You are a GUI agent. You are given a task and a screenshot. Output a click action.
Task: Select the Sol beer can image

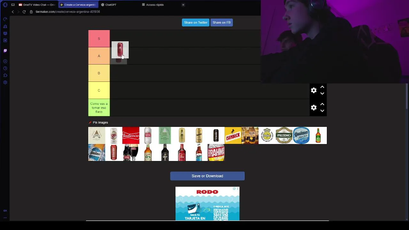[114, 135]
